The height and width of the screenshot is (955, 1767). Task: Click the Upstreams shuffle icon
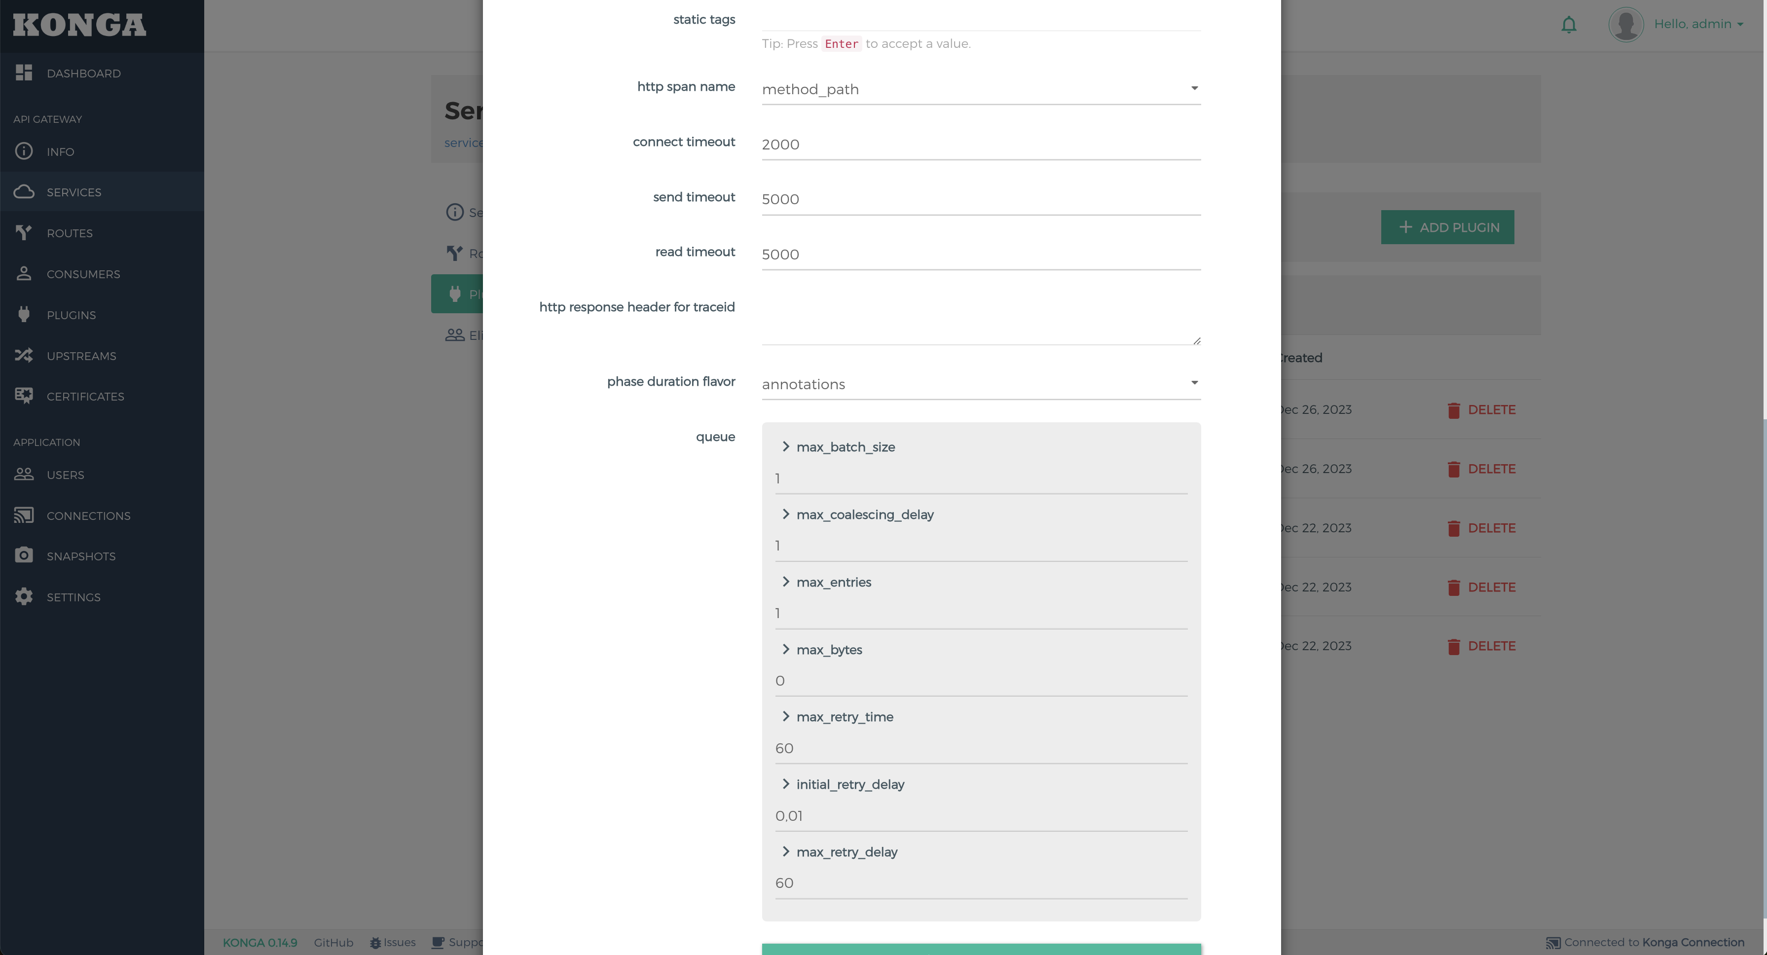click(x=24, y=355)
